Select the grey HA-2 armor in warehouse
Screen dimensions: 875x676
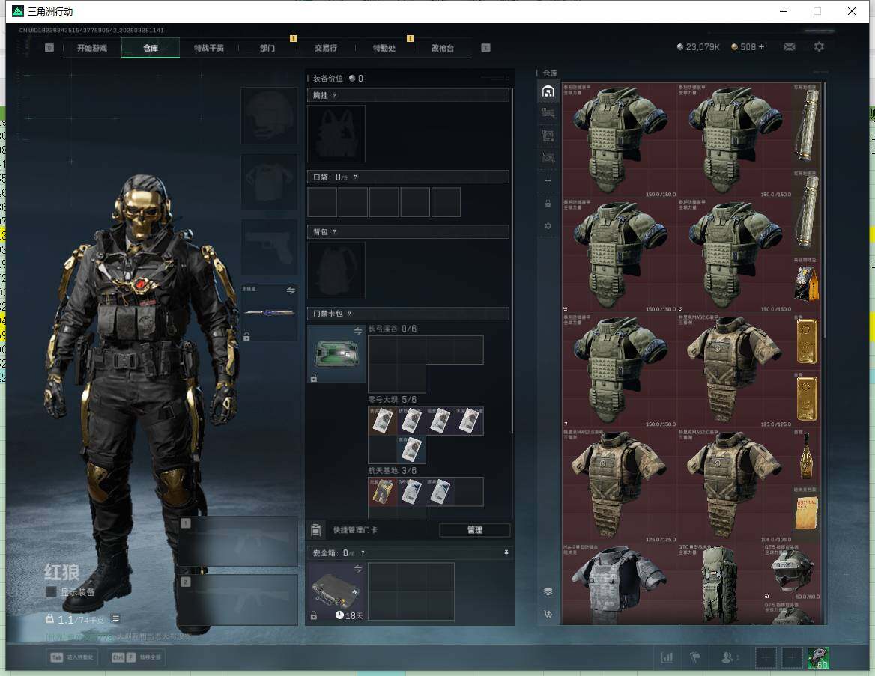[620, 583]
